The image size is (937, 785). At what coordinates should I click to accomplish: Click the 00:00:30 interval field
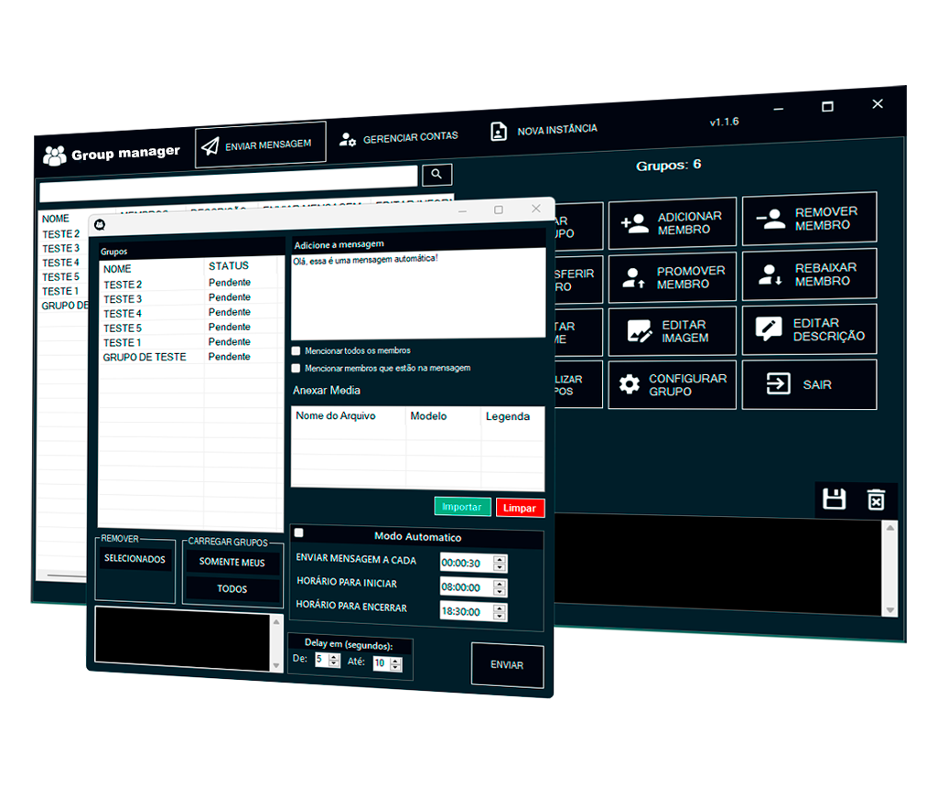coord(467,563)
